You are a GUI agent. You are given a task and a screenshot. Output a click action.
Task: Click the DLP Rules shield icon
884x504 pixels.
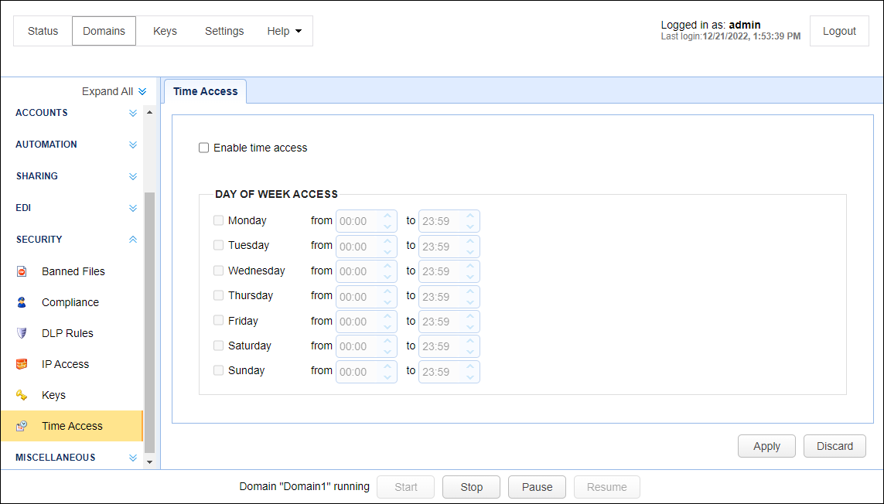22,333
